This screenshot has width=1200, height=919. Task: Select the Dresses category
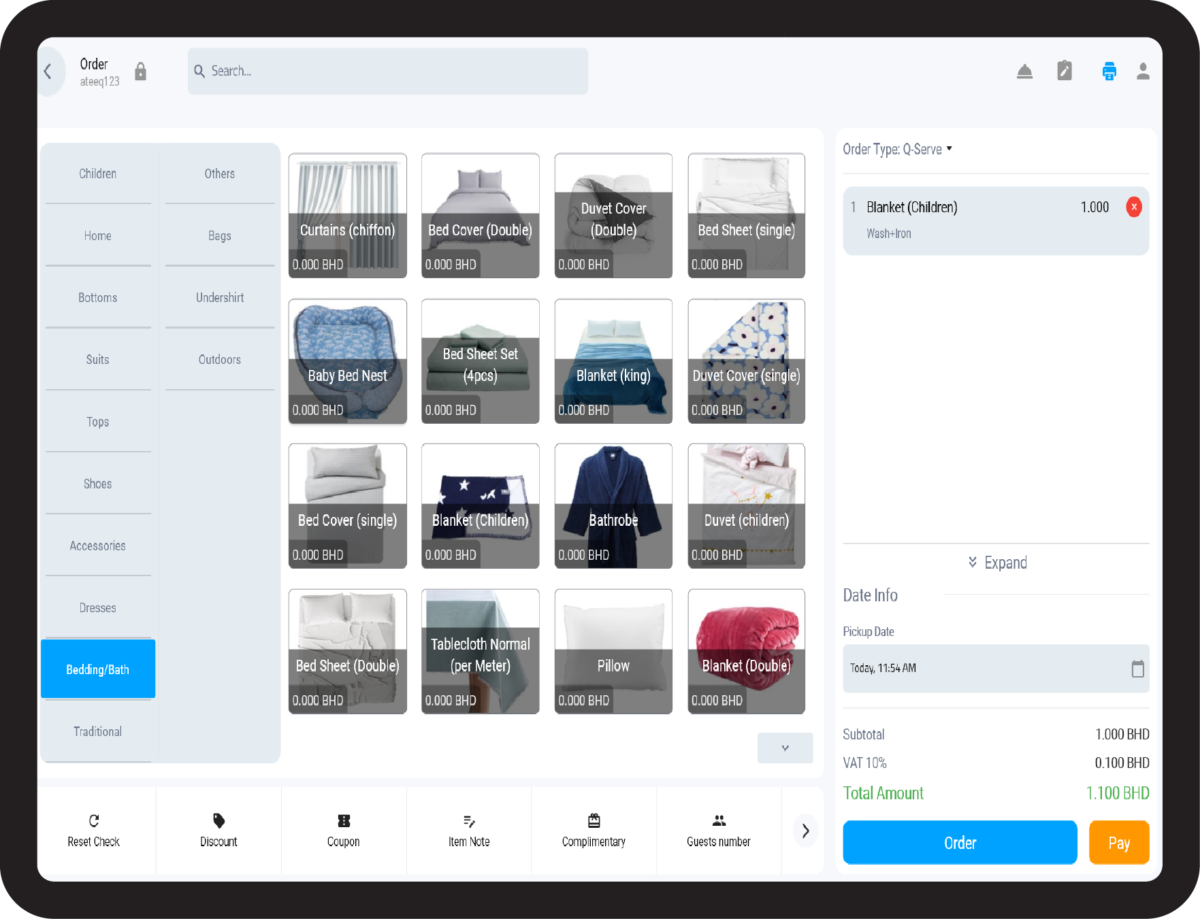98,607
